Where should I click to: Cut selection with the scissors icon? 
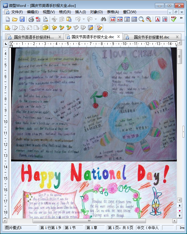coord(55,19)
